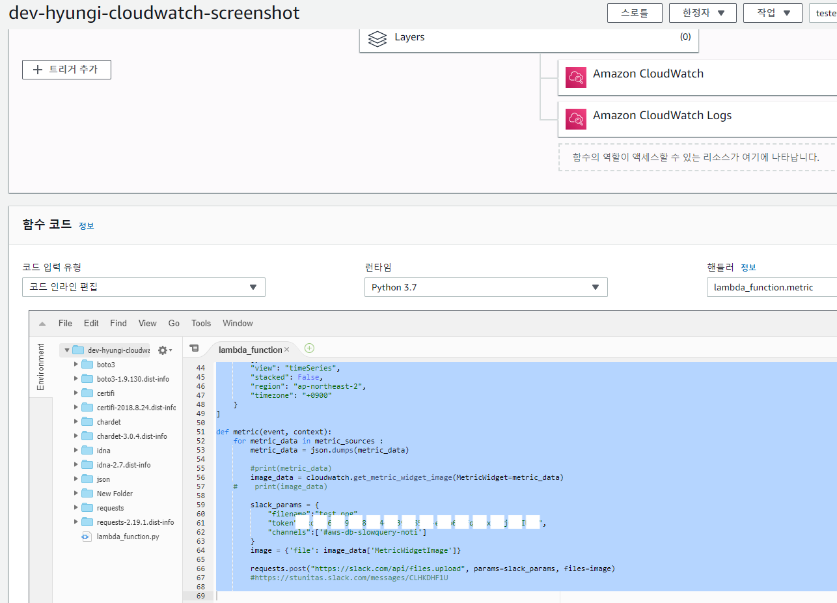The width and height of the screenshot is (837, 603).
Task: Expand the chardet-3.0.4.dist-info folder
Action: (75, 436)
